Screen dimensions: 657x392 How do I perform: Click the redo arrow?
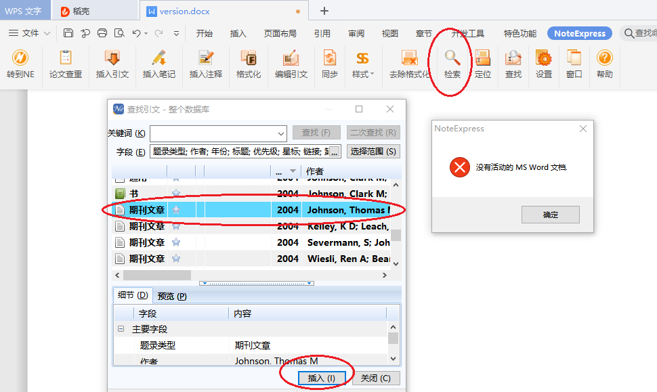(x=158, y=33)
